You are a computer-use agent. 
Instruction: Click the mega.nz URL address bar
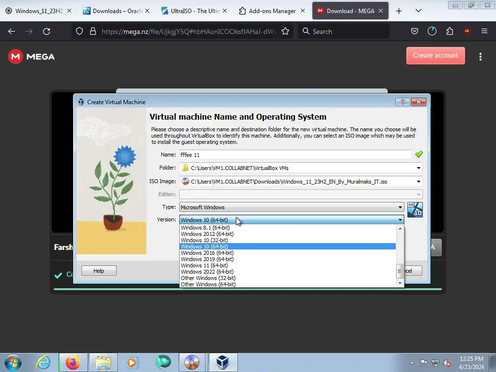[188, 31]
